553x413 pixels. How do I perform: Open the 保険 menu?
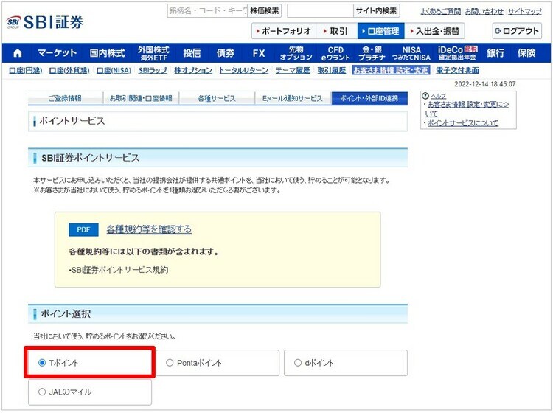(x=526, y=53)
